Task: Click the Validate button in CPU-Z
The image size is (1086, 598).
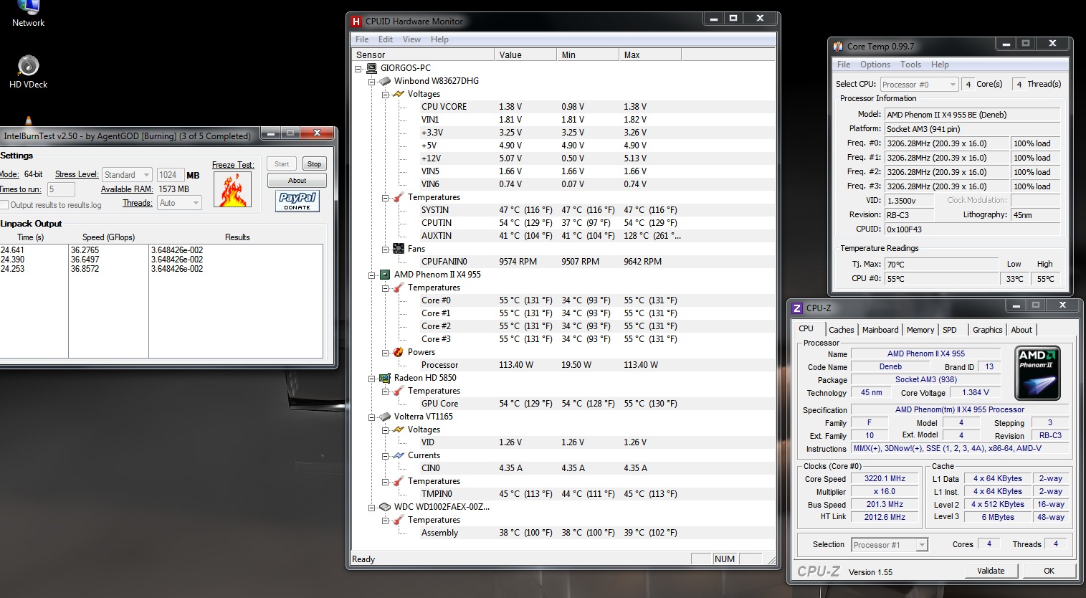Action: [x=991, y=571]
